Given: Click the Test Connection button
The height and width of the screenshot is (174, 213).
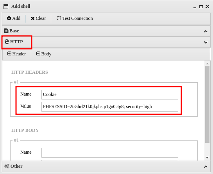Looking at the screenshot, I should click(x=75, y=18).
